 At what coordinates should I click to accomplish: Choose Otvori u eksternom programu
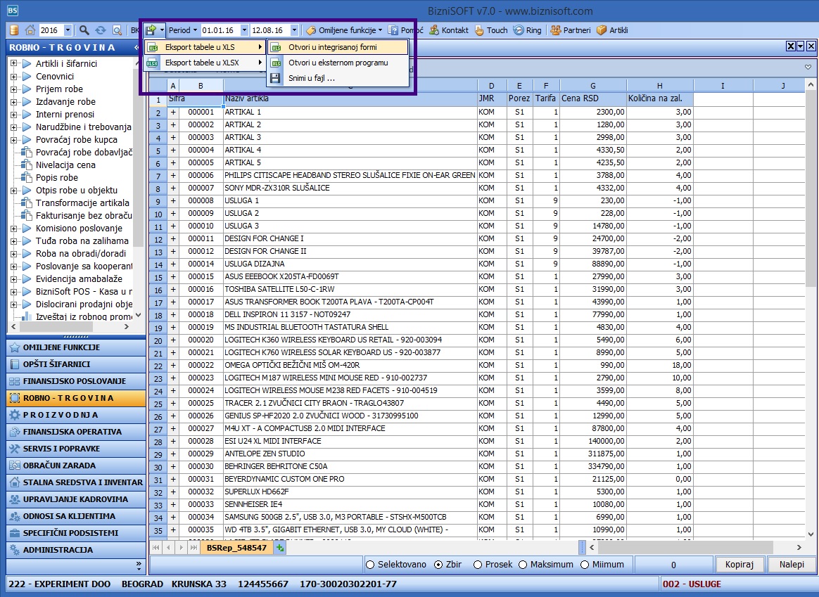338,63
